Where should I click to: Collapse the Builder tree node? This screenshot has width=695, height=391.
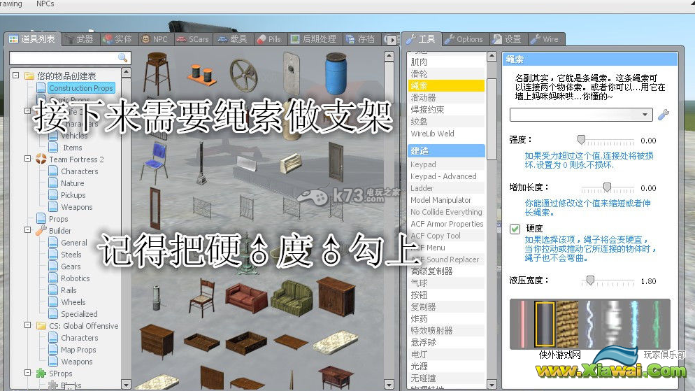(27, 229)
